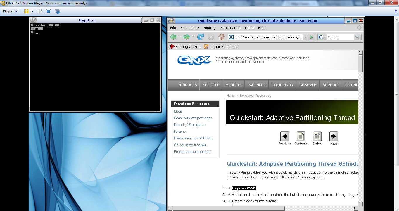This screenshot has height=211, width=399.
Task: Pause the virtual machine in VMware toolbar
Action: 26,11
